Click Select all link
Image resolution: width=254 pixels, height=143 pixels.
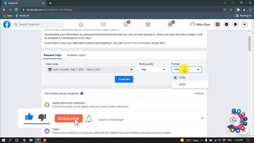[199, 94]
